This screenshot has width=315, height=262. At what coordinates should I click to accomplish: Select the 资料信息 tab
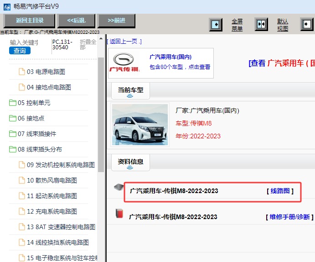point(130,162)
